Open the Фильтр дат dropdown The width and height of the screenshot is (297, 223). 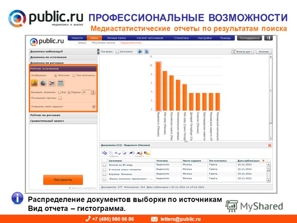point(243,52)
